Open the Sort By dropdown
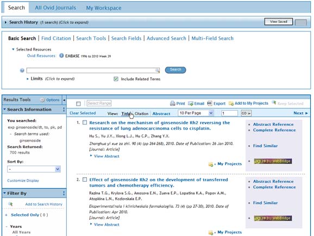 pyautogui.click(x=34, y=169)
